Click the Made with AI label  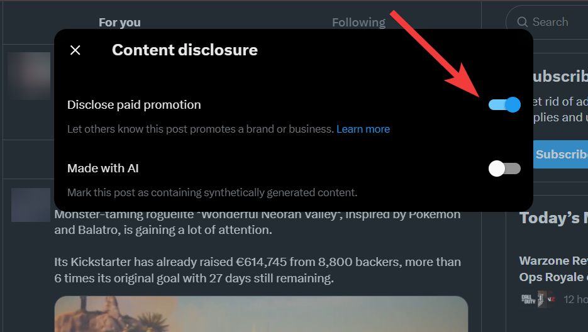tap(103, 169)
